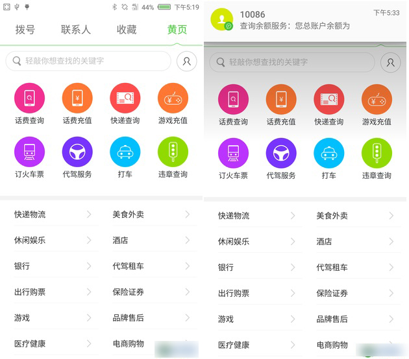This screenshot has width=409, height=359.
Task: Open 医疗健康 category in left screen
Action: (x=56, y=343)
